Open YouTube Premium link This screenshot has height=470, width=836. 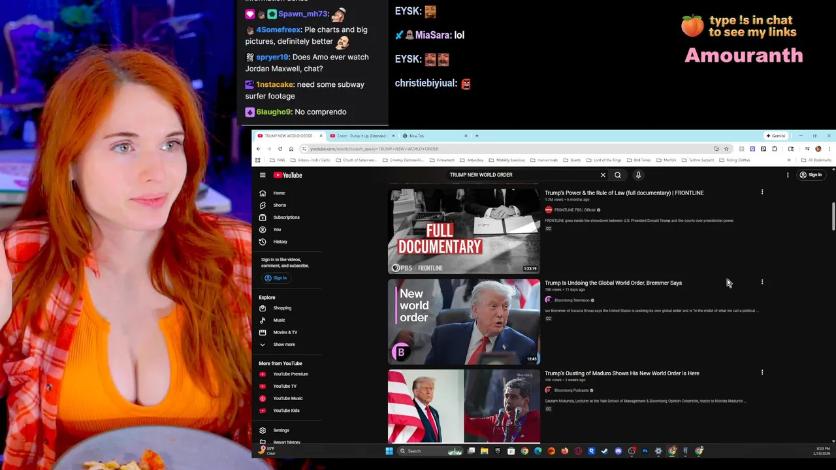coord(290,374)
